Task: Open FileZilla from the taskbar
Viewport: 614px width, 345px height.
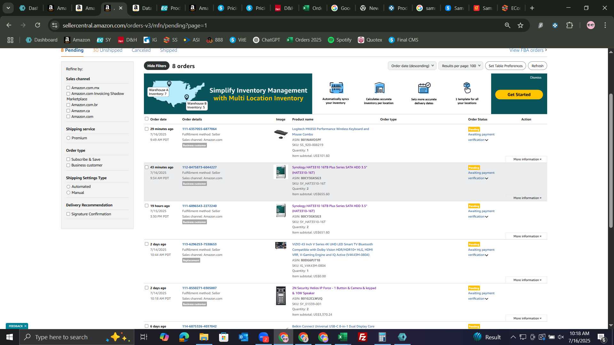Action: click(362, 337)
